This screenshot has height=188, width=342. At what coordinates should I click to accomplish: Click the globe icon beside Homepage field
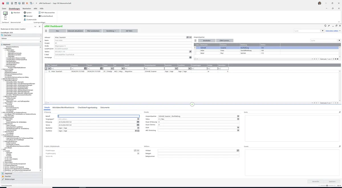point(190,57)
